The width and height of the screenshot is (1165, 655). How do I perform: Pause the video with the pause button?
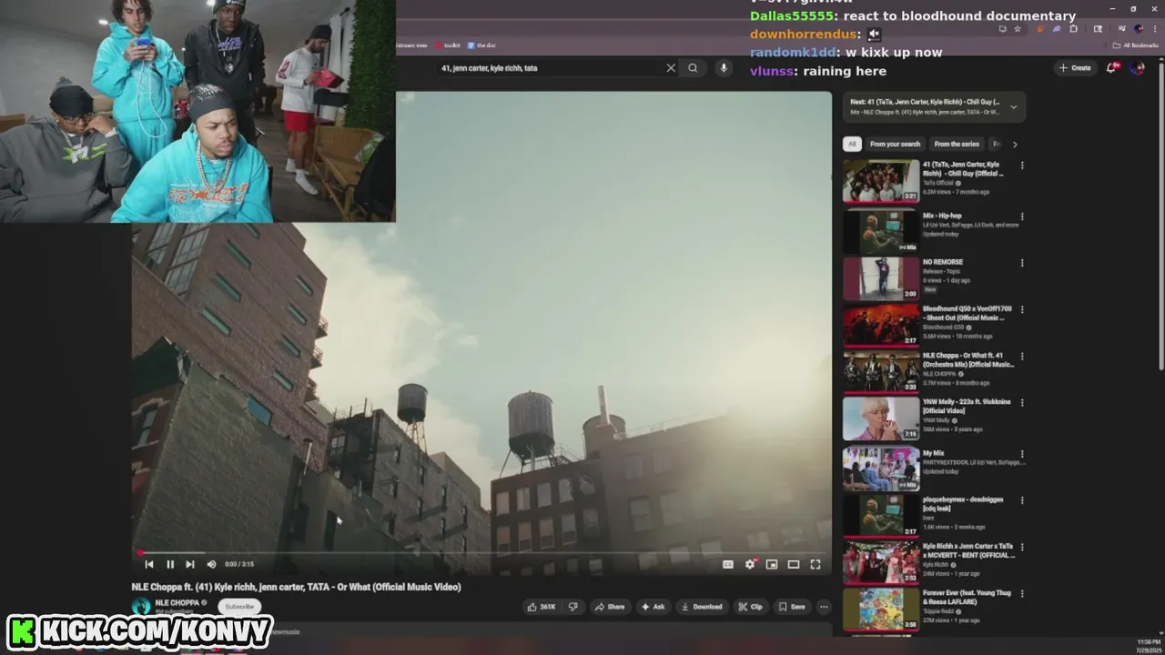tap(169, 564)
